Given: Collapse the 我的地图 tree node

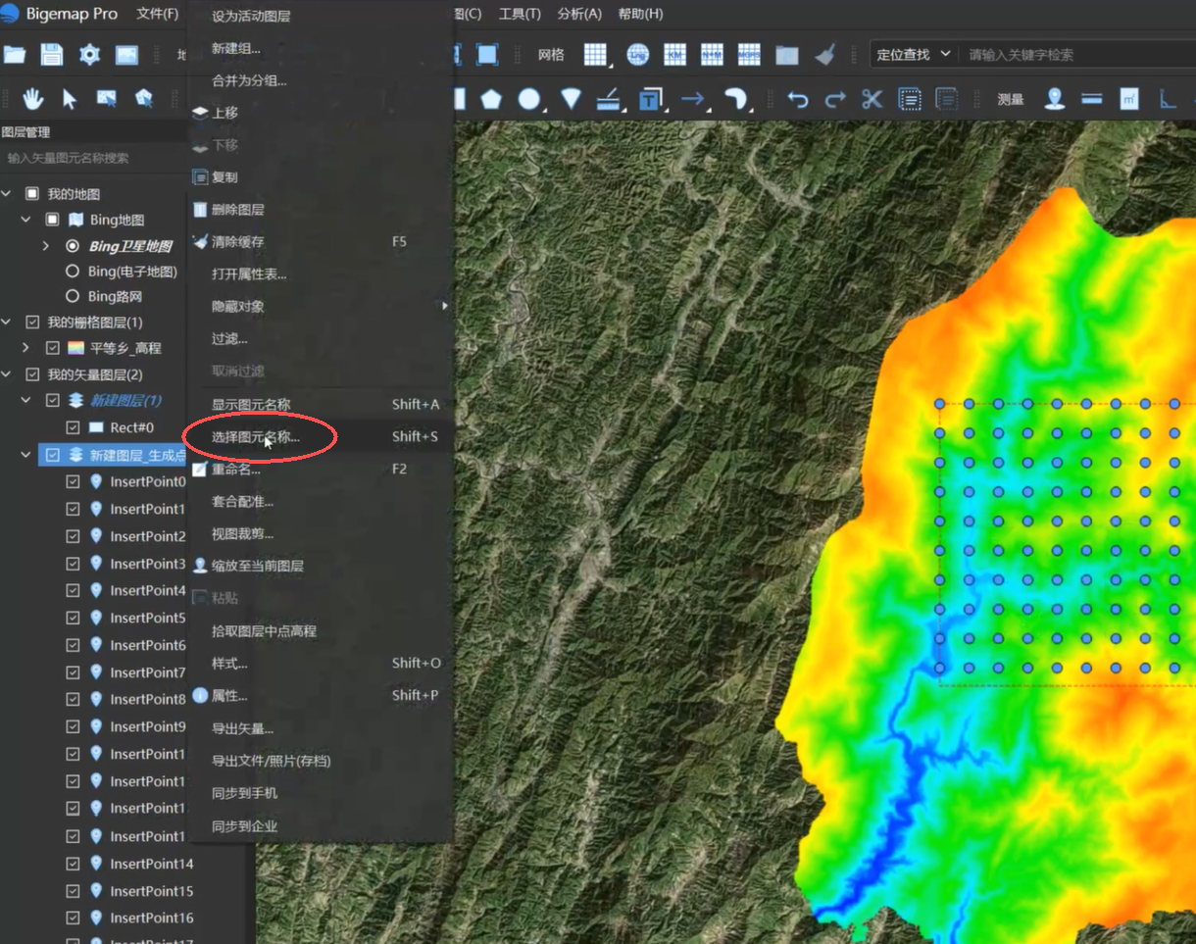Looking at the screenshot, I should pos(7,194).
